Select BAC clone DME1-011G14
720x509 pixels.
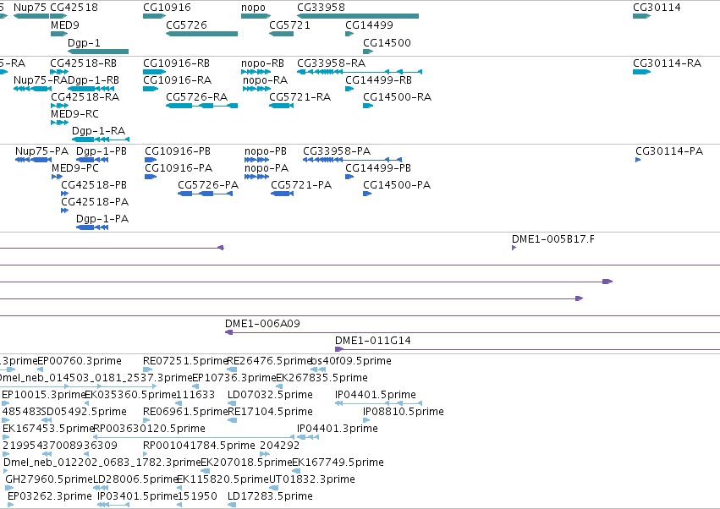[373, 341]
